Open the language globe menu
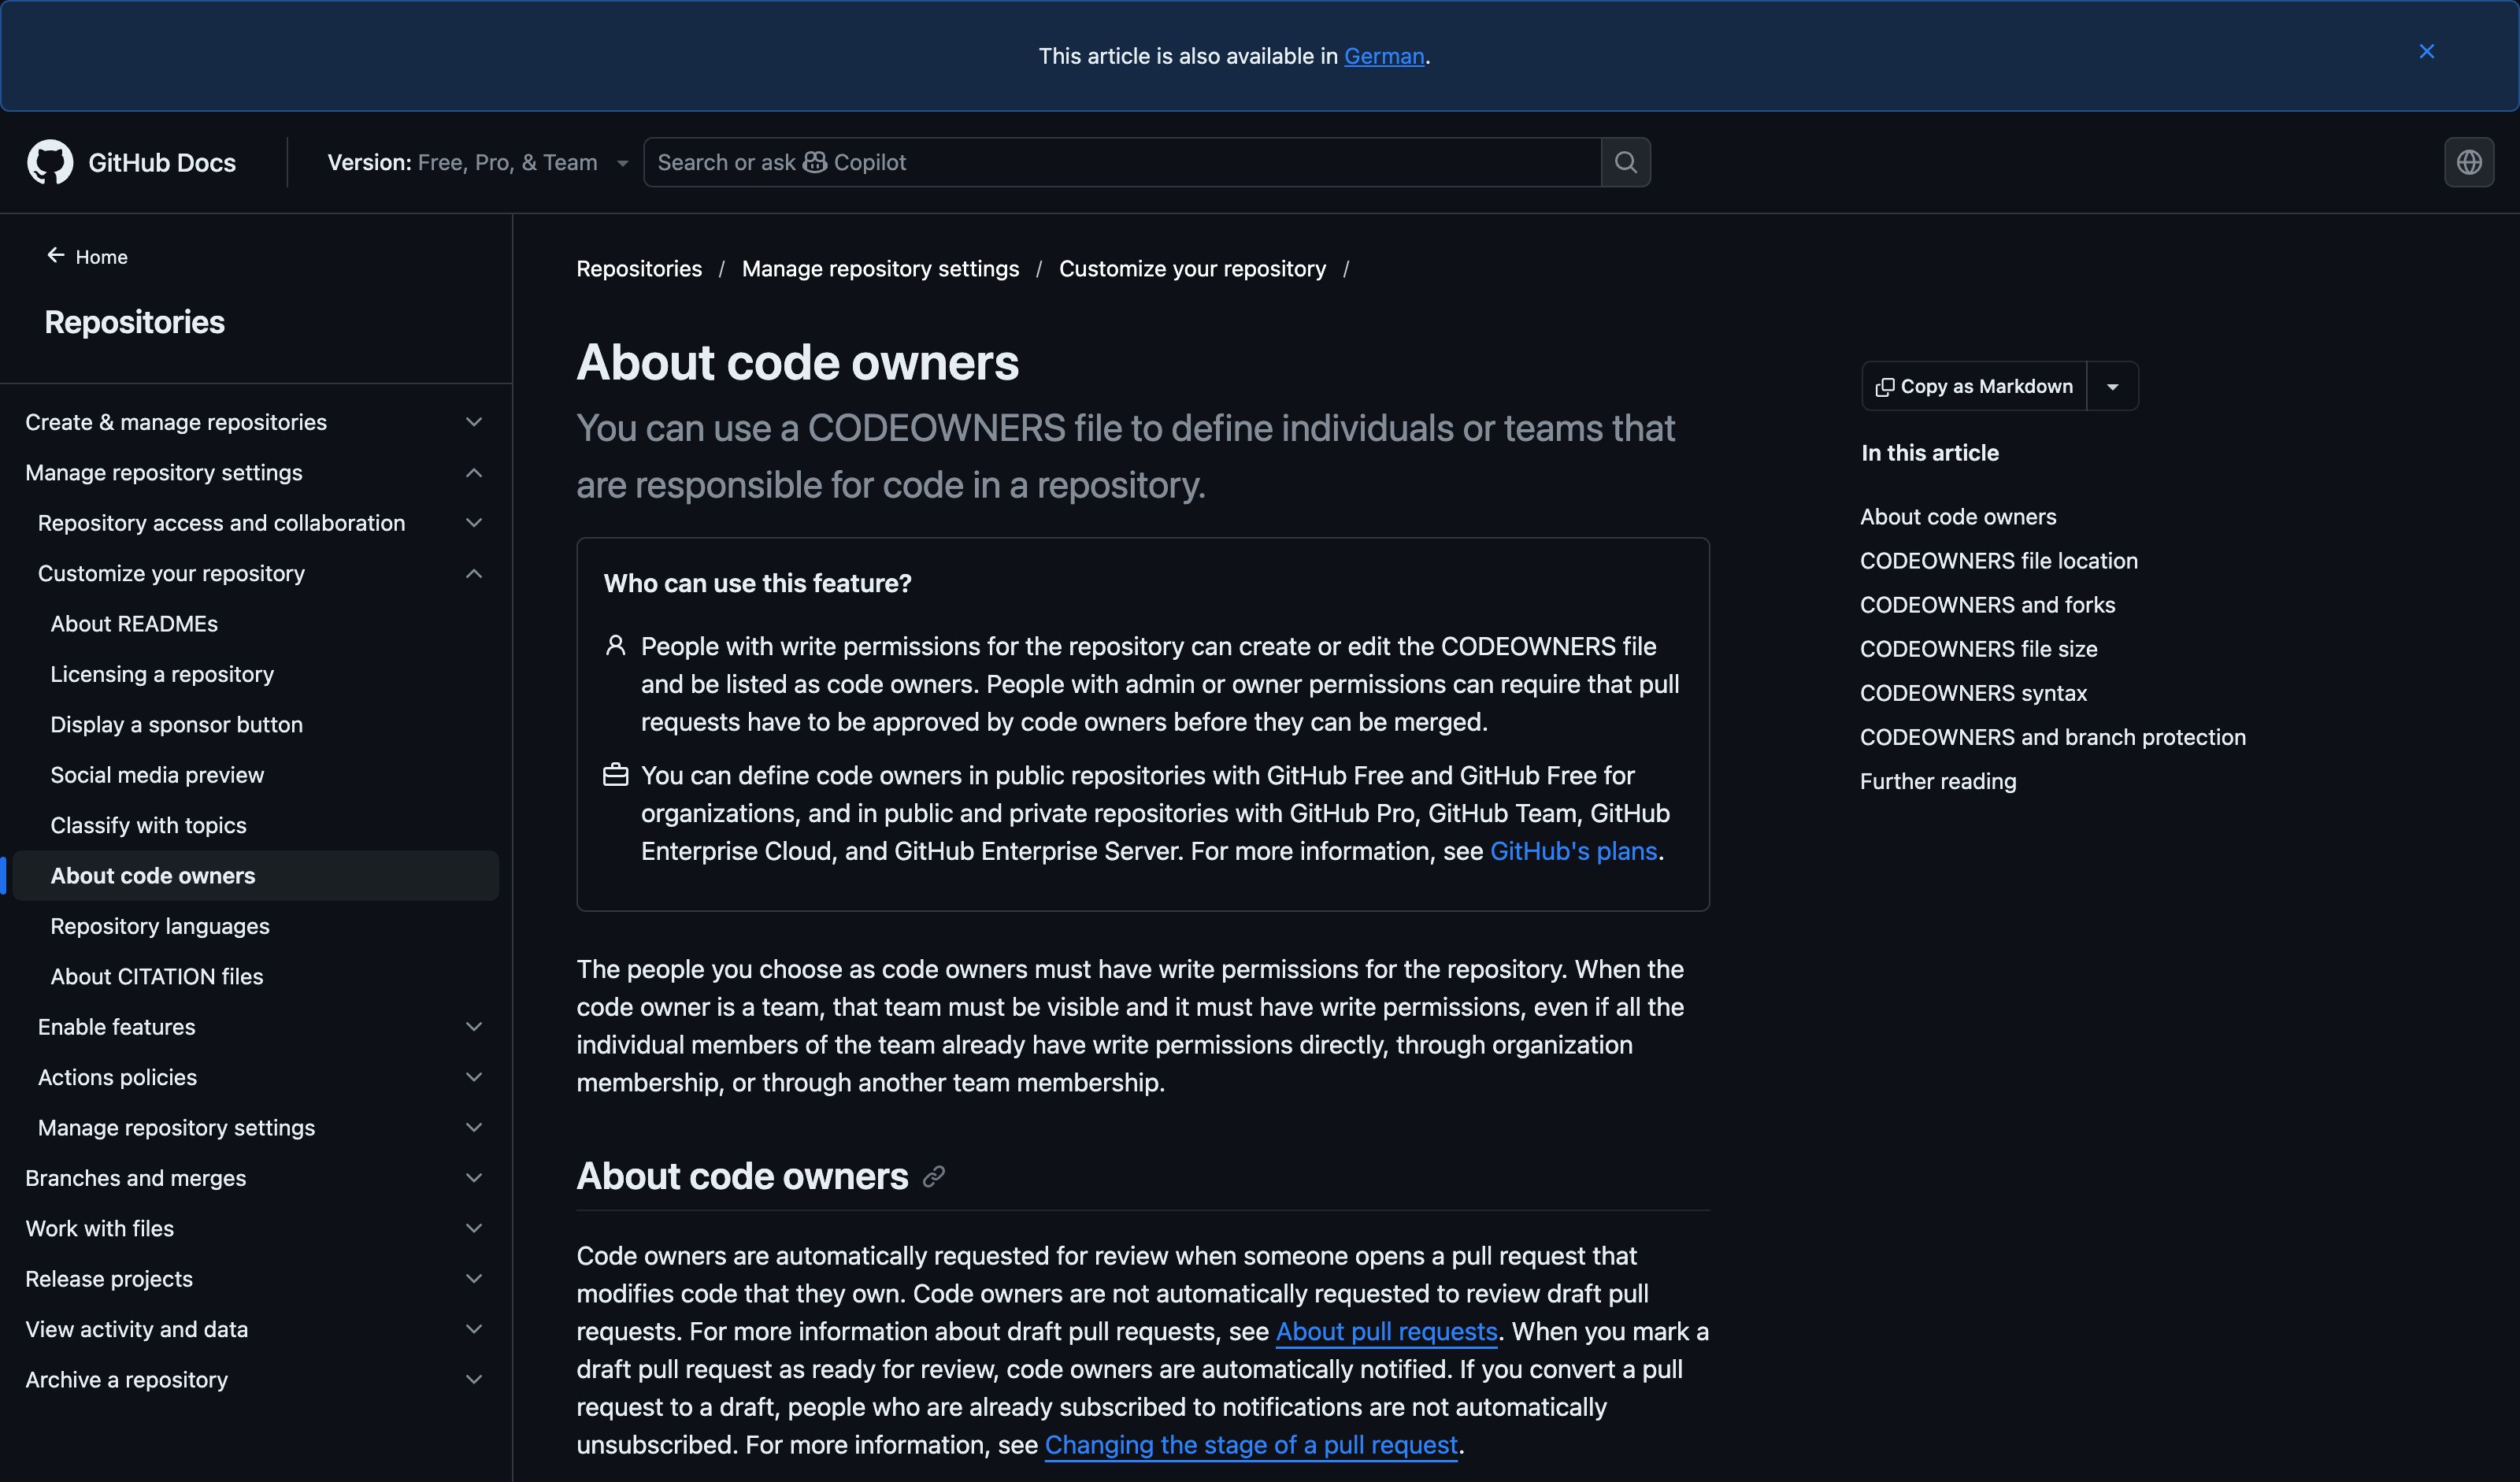Viewport: 2520px width, 1482px height. pos(2469,162)
